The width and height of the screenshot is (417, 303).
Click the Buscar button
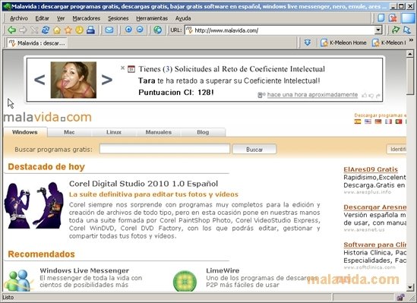254,149
